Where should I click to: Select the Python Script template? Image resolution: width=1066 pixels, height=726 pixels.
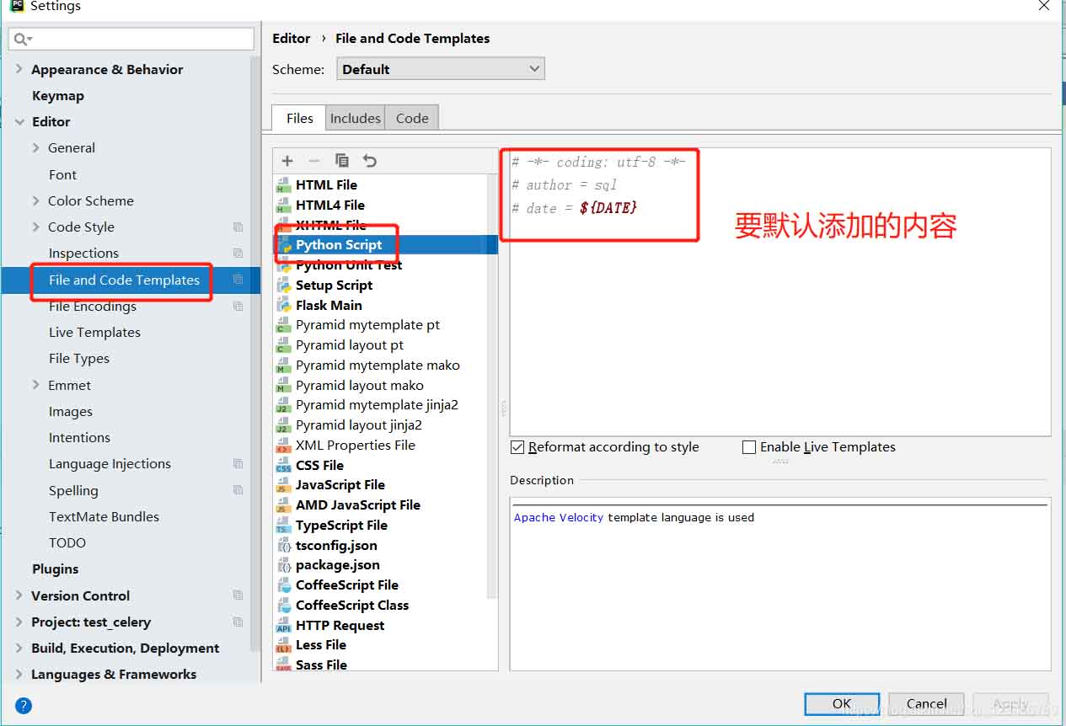386,245
